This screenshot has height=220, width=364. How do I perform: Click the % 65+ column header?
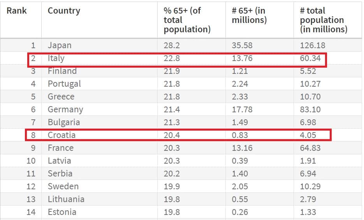click(x=187, y=20)
